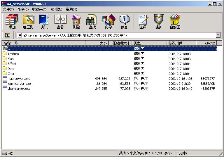224x157 pixels.
Task: Click the 添加 (Add) toolbar icon
Action: (12, 22)
